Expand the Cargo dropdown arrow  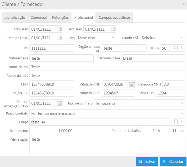182,122
